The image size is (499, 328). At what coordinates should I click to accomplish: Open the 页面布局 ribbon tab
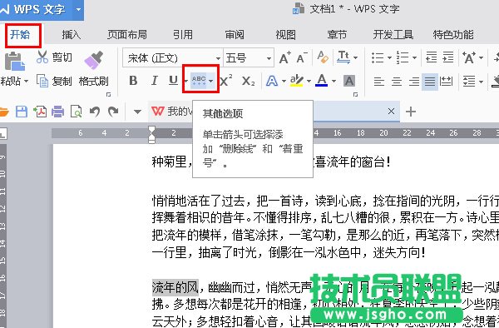pos(127,34)
